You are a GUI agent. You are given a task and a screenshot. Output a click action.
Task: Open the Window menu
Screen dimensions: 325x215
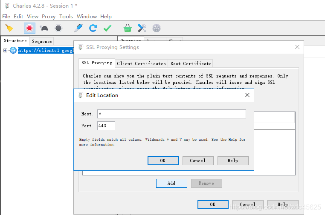click(87, 16)
